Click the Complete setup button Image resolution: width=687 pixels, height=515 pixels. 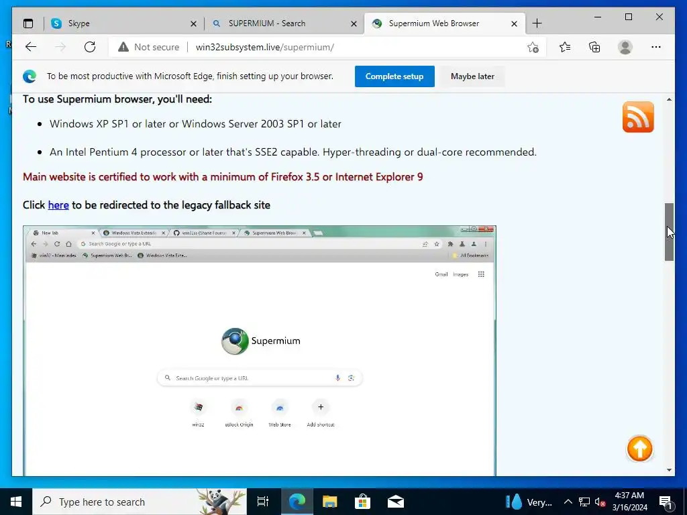point(394,76)
